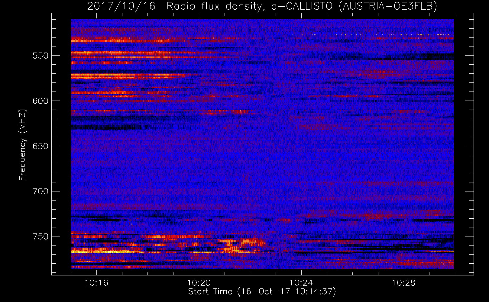The image size is (489, 302).
Task: Click the 750 frequency tick label
Action: (x=40, y=237)
